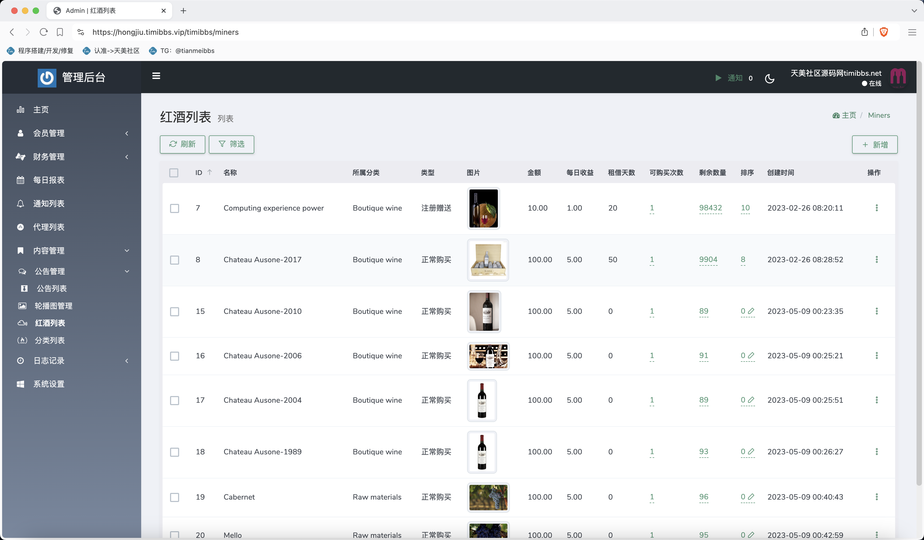924x540 pixels.
Task: Toggle the select-all checkbox at table header
Action: click(x=174, y=172)
